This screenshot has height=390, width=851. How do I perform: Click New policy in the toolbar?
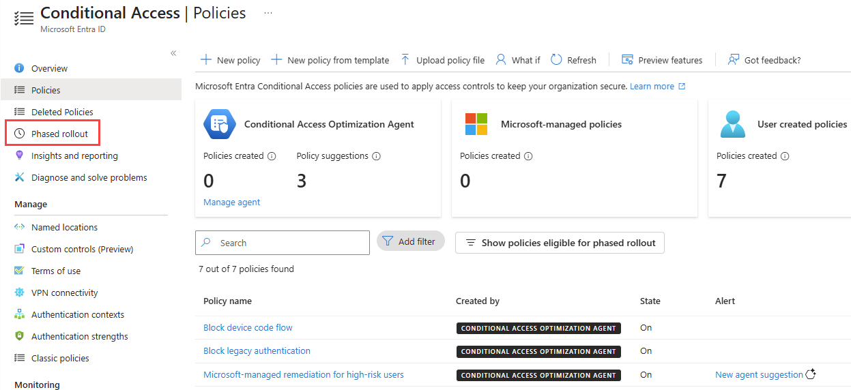tap(230, 60)
